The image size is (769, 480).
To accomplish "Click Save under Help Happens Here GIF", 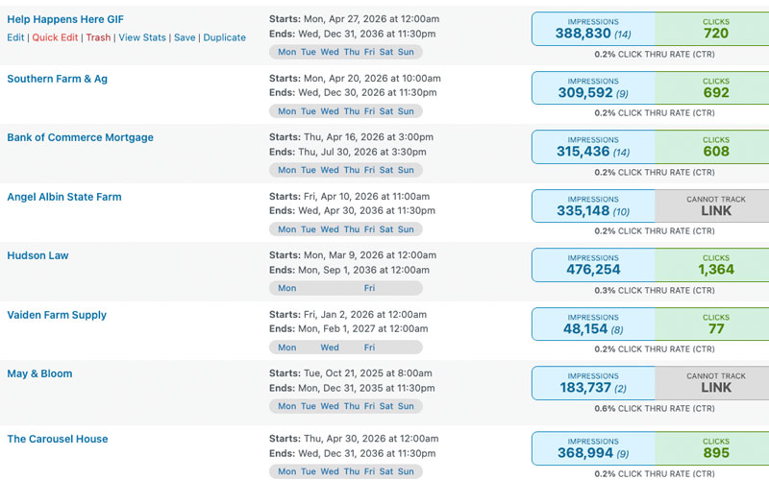I will pyautogui.click(x=185, y=37).
